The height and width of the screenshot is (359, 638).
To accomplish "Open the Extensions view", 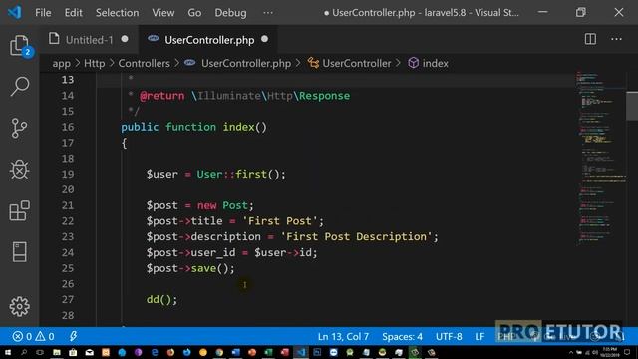I will [x=19, y=210].
